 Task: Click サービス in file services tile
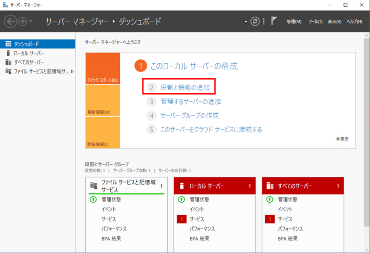(108, 219)
